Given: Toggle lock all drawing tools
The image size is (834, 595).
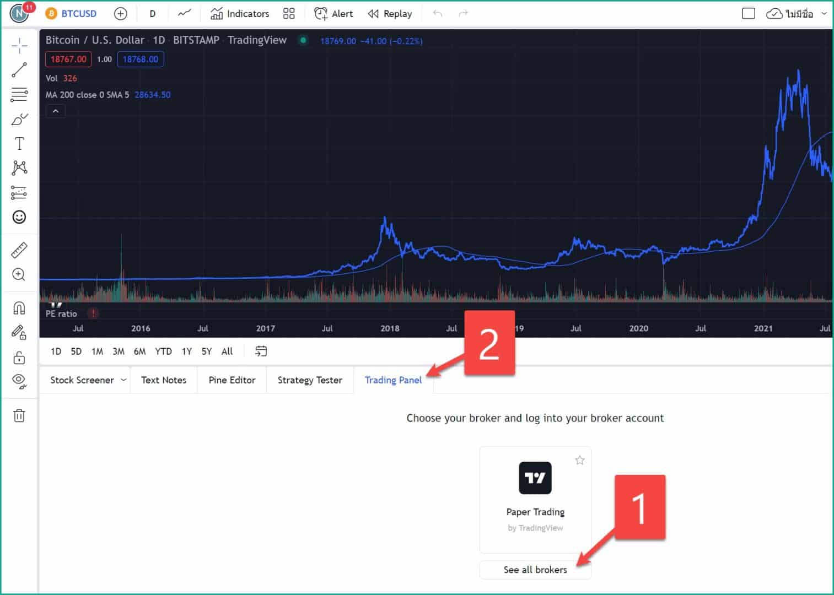Looking at the screenshot, I should pos(19,358).
